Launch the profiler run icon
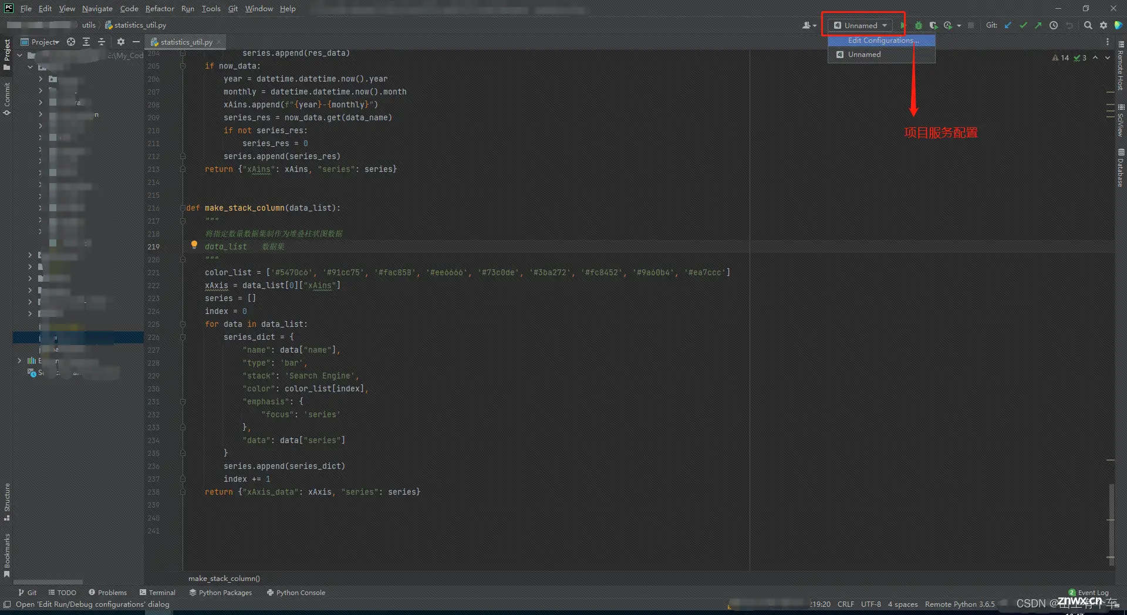Screen dimensions: 1127x615 [x=948, y=25]
